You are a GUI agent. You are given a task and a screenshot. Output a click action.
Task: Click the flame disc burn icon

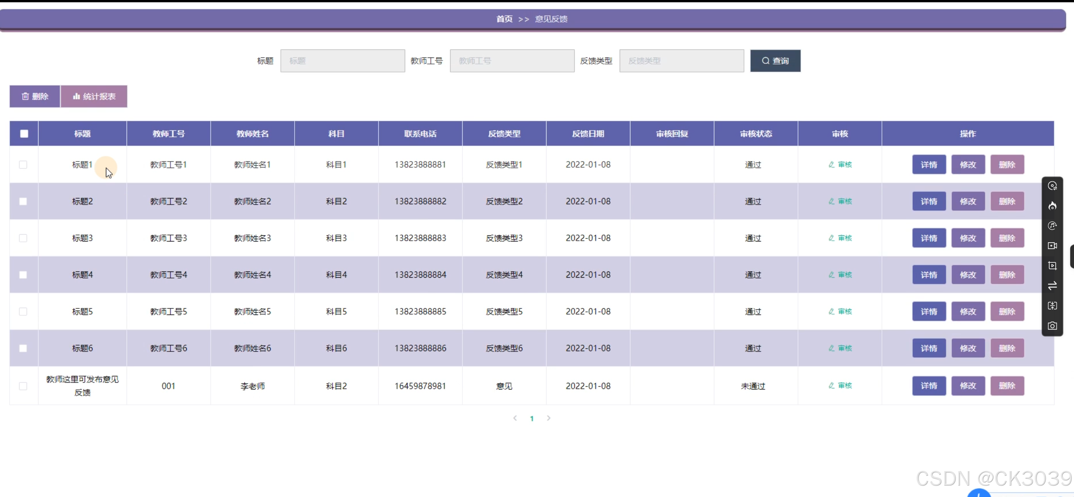click(1052, 206)
